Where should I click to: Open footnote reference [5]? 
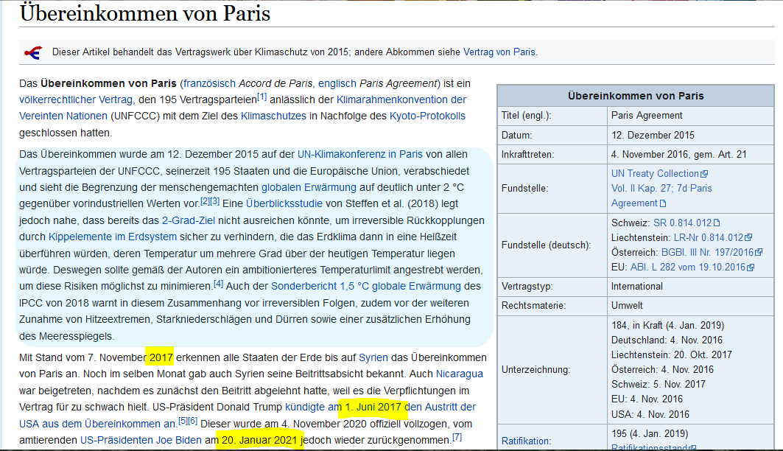click(183, 421)
